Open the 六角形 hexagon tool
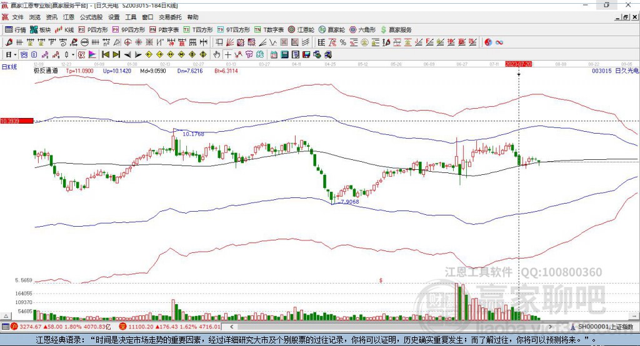This screenshot has height=346, width=640. click(x=362, y=30)
